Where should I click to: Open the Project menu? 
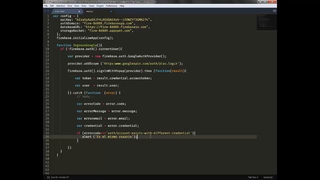pos(100,6)
